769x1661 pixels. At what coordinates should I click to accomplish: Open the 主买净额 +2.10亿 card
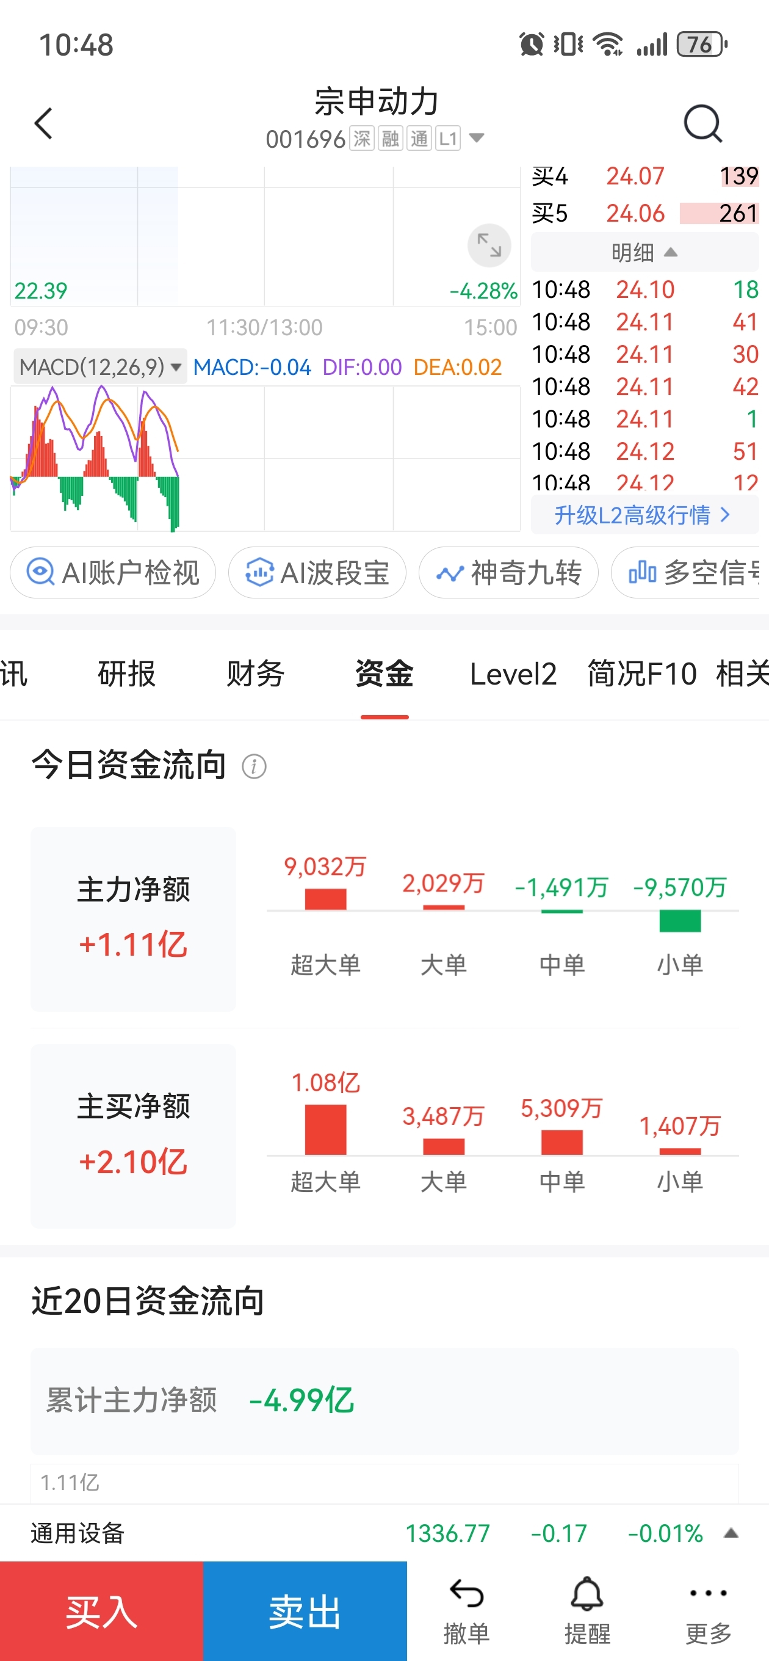pos(134,1136)
